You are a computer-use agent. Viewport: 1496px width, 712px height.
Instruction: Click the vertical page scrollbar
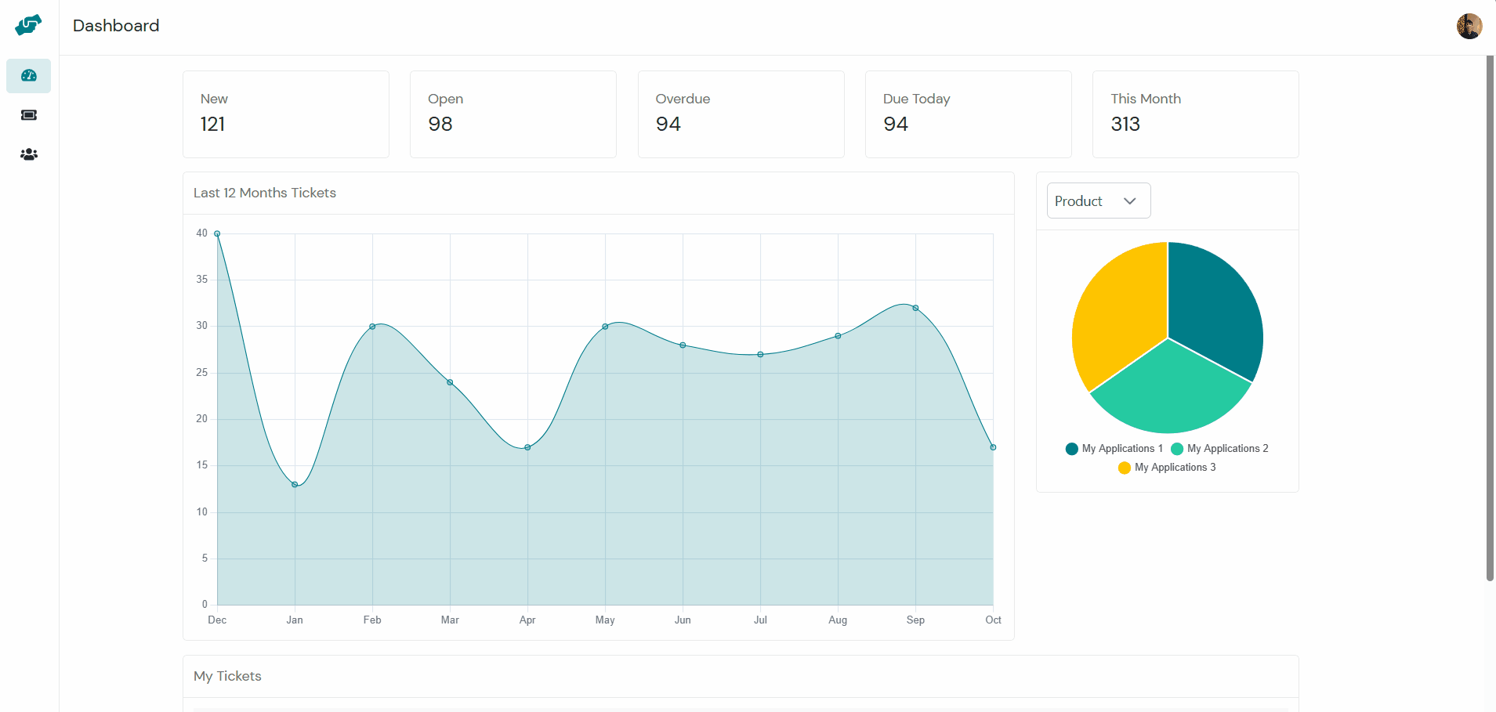click(1490, 313)
